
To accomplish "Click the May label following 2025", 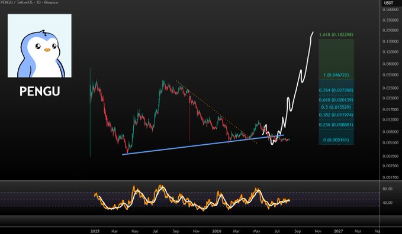I will click(x=135, y=231).
